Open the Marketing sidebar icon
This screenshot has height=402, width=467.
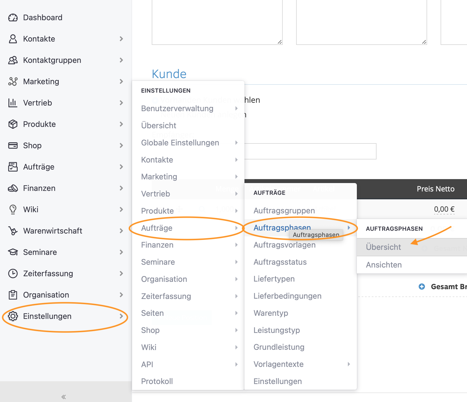click(x=13, y=81)
